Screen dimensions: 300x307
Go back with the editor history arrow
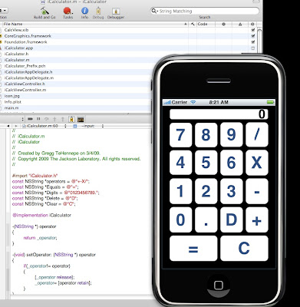pos(8,126)
